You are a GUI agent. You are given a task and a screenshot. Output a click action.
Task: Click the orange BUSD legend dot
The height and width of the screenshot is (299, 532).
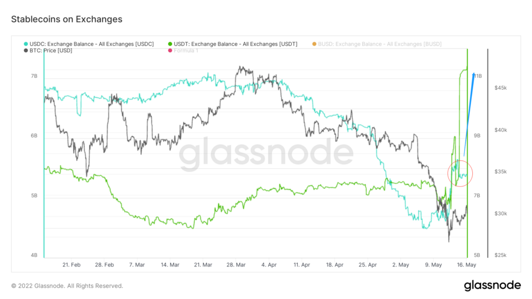pyautogui.click(x=314, y=44)
